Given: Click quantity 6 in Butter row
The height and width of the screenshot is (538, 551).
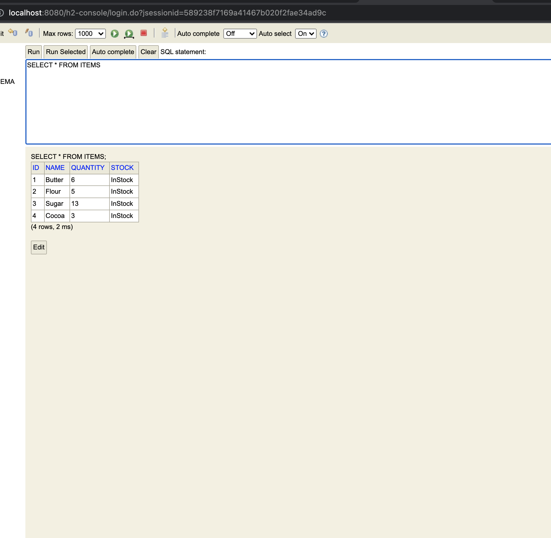Looking at the screenshot, I should pos(90,180).
